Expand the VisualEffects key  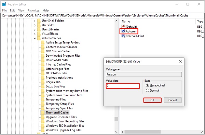pyautogui.click(x=35, y=34)
